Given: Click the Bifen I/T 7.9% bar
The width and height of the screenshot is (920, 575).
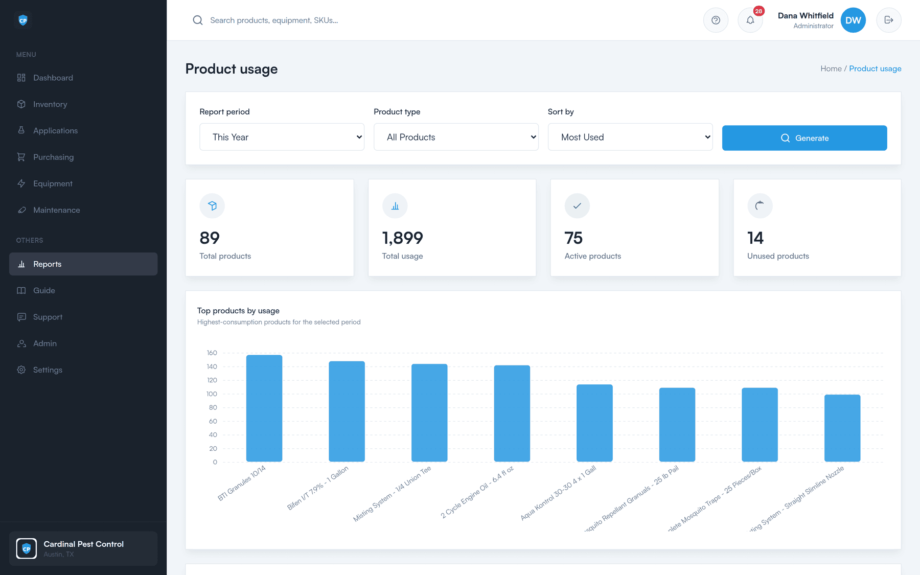Looking at the screenshot, I should pos(347,411).
